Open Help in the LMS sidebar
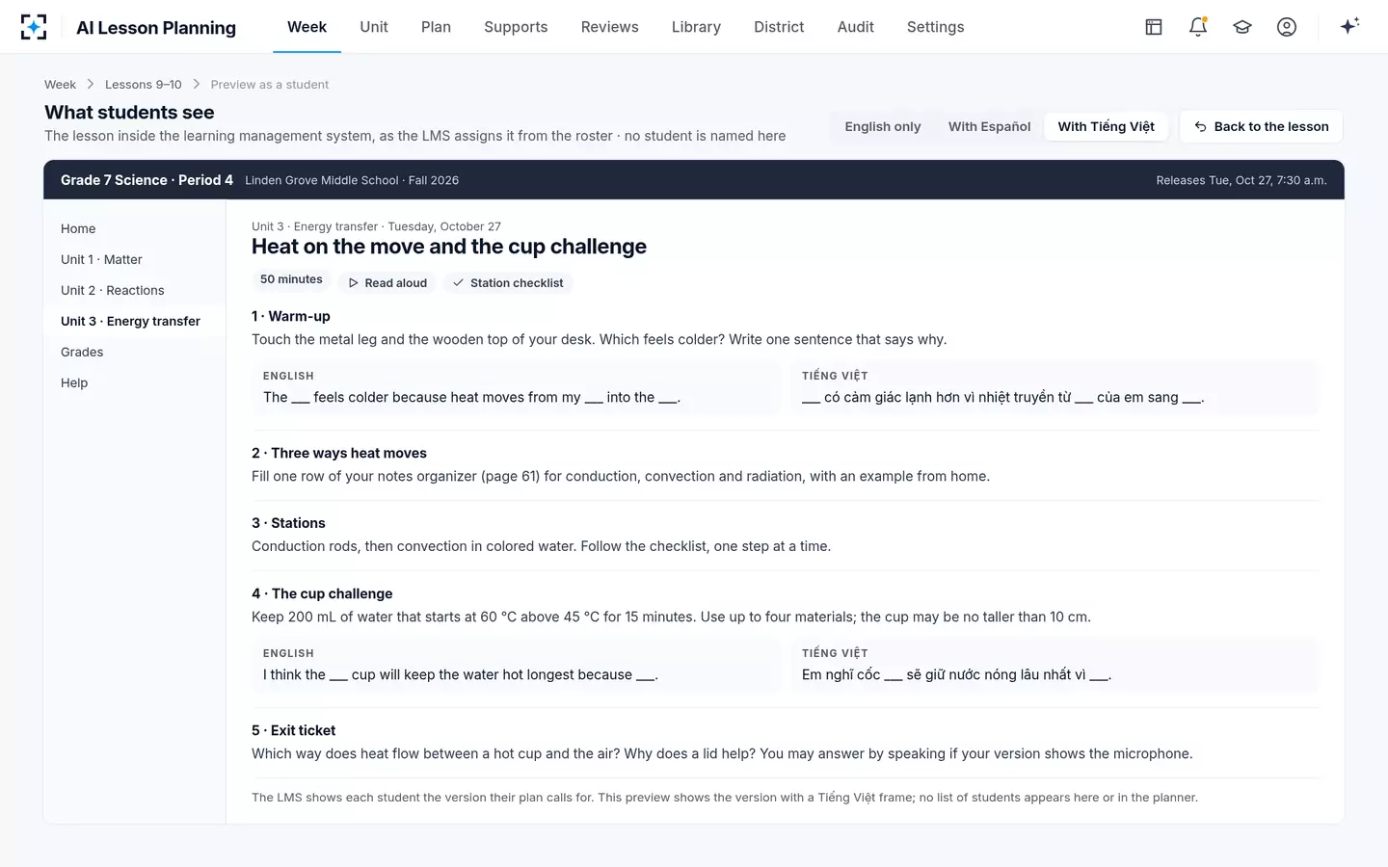 click(135, 382)
